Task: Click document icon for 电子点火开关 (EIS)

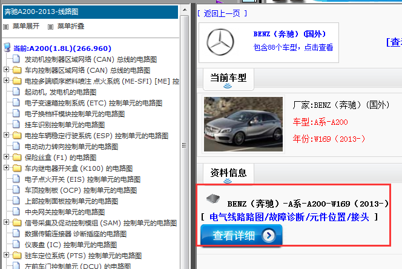Action: [16, 179]
